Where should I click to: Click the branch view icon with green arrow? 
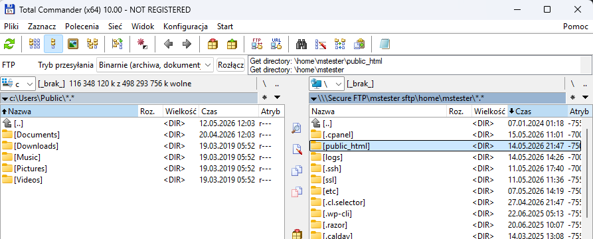click(117, 44)
